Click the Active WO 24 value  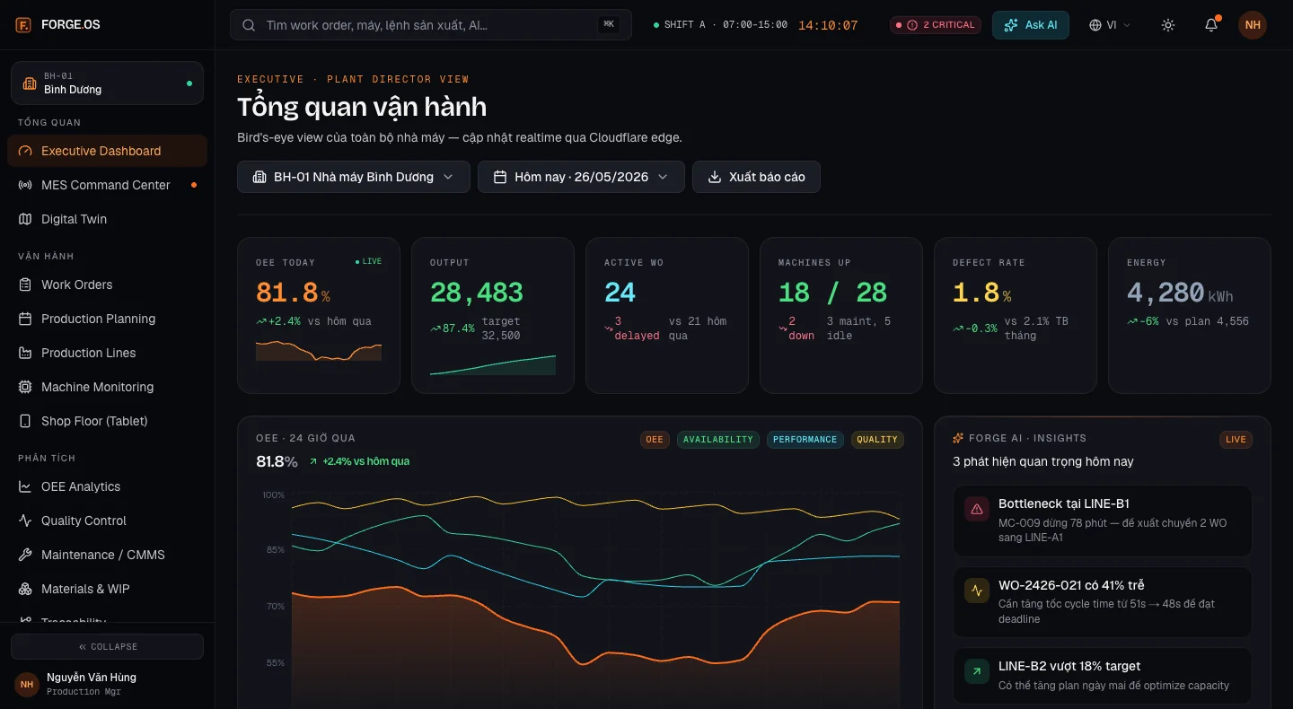[620, 293]
